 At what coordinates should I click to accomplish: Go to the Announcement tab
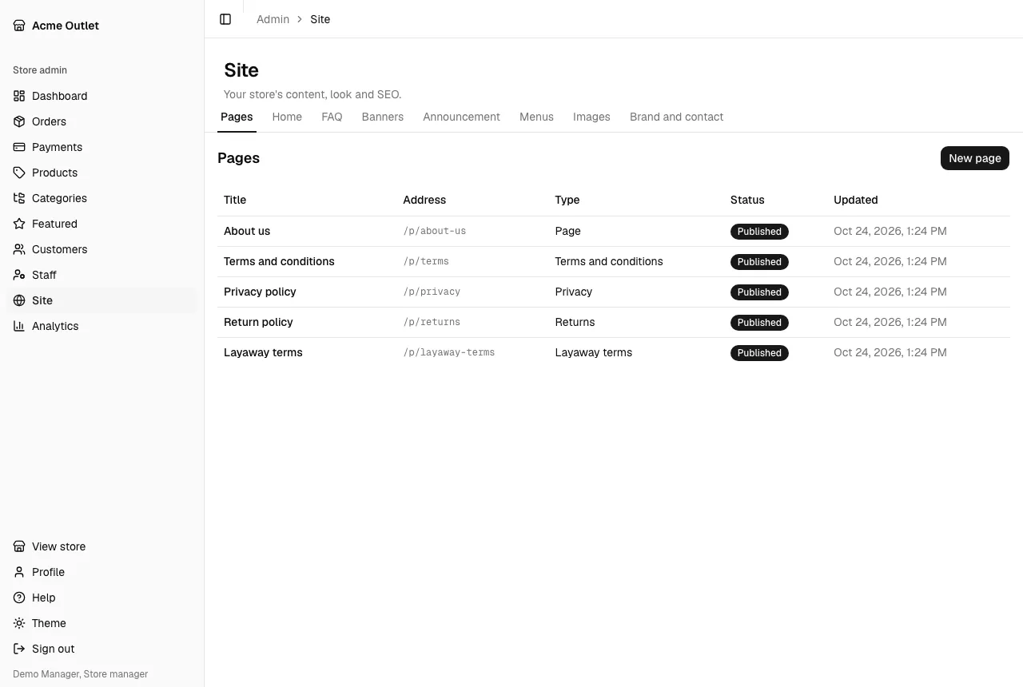[x=462, y=117]
